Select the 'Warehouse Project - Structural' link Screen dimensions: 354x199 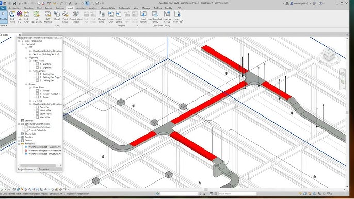pos(45,154)
